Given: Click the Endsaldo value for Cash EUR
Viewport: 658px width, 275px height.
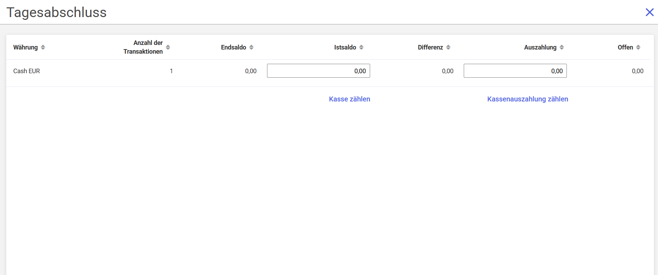Looking at the screenshot, I should tap(251, 71).
